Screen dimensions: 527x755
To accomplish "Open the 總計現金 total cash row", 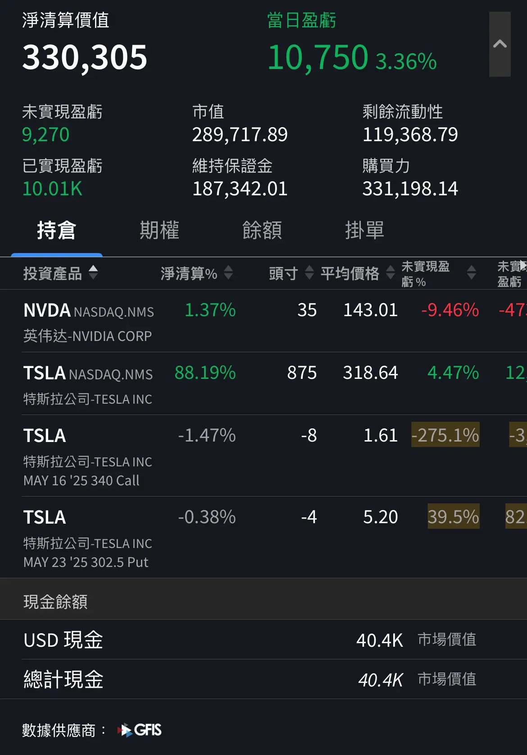I will [x=263, y=679].
